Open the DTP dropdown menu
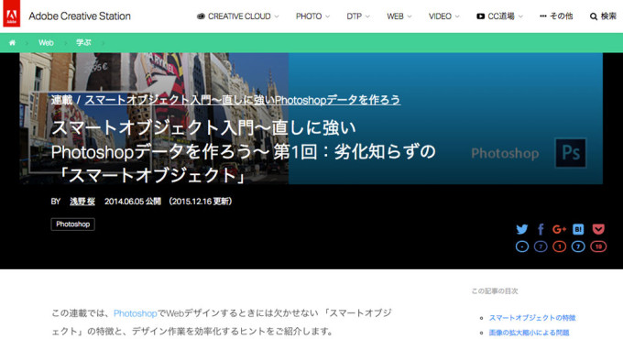 (358, 16)
